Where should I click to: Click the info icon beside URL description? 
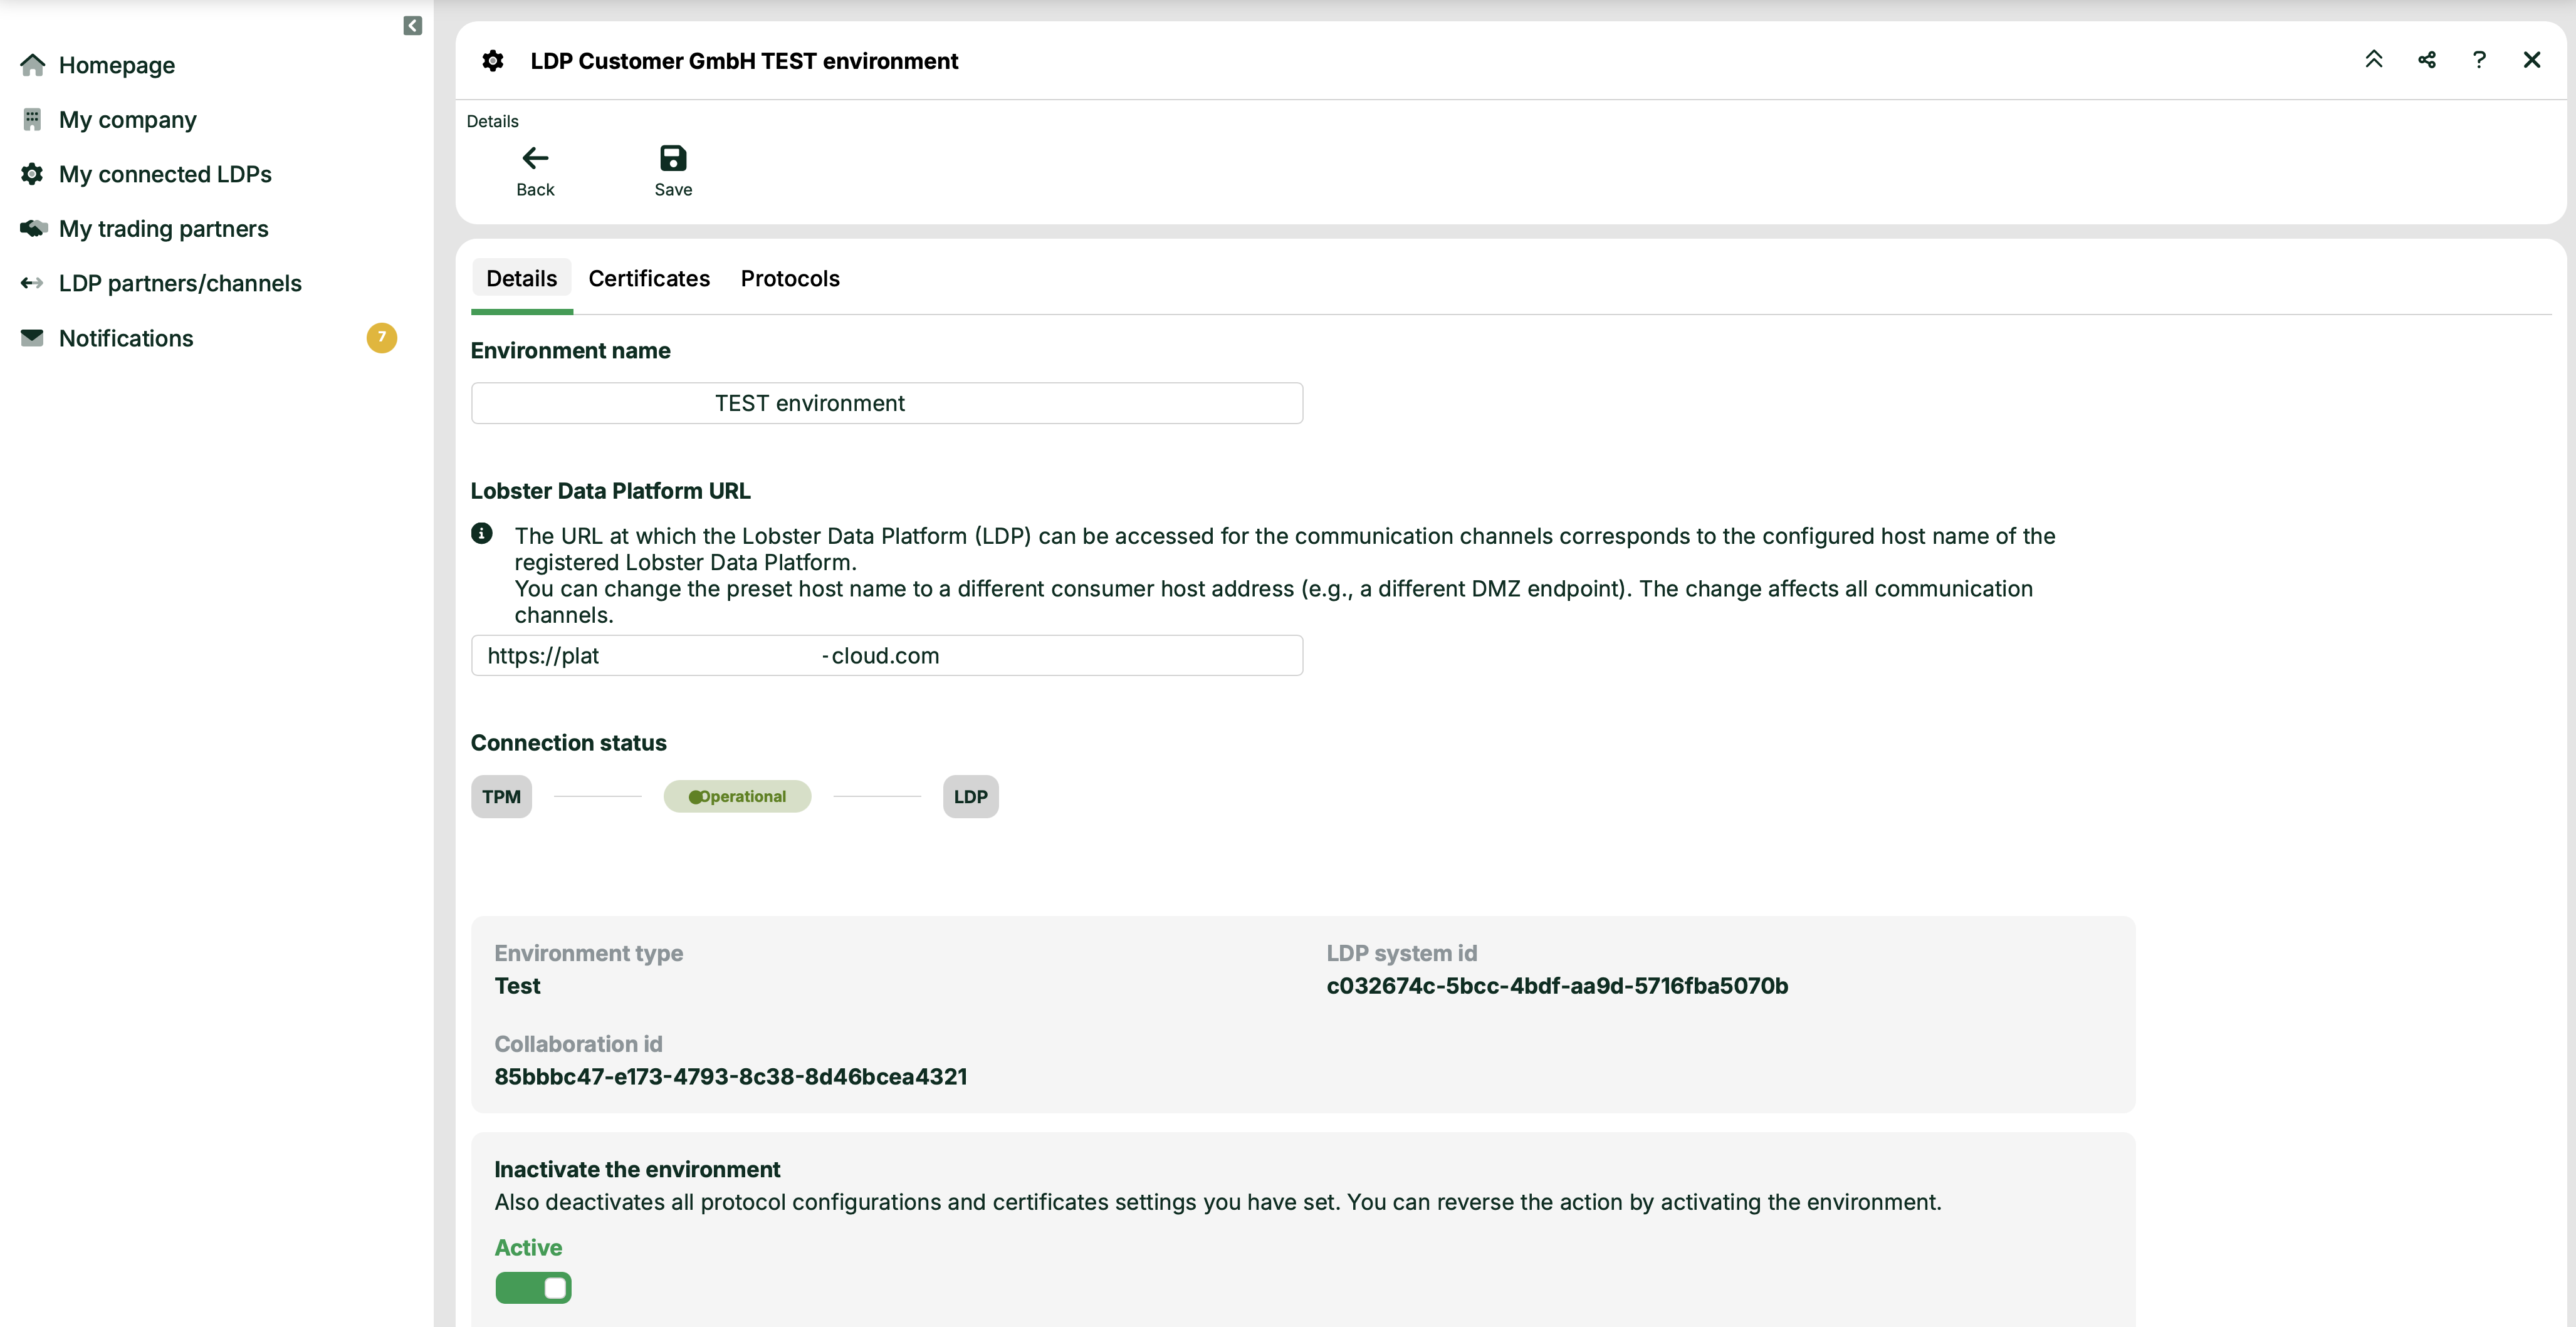pyautogui.click(x=482, y=534)
